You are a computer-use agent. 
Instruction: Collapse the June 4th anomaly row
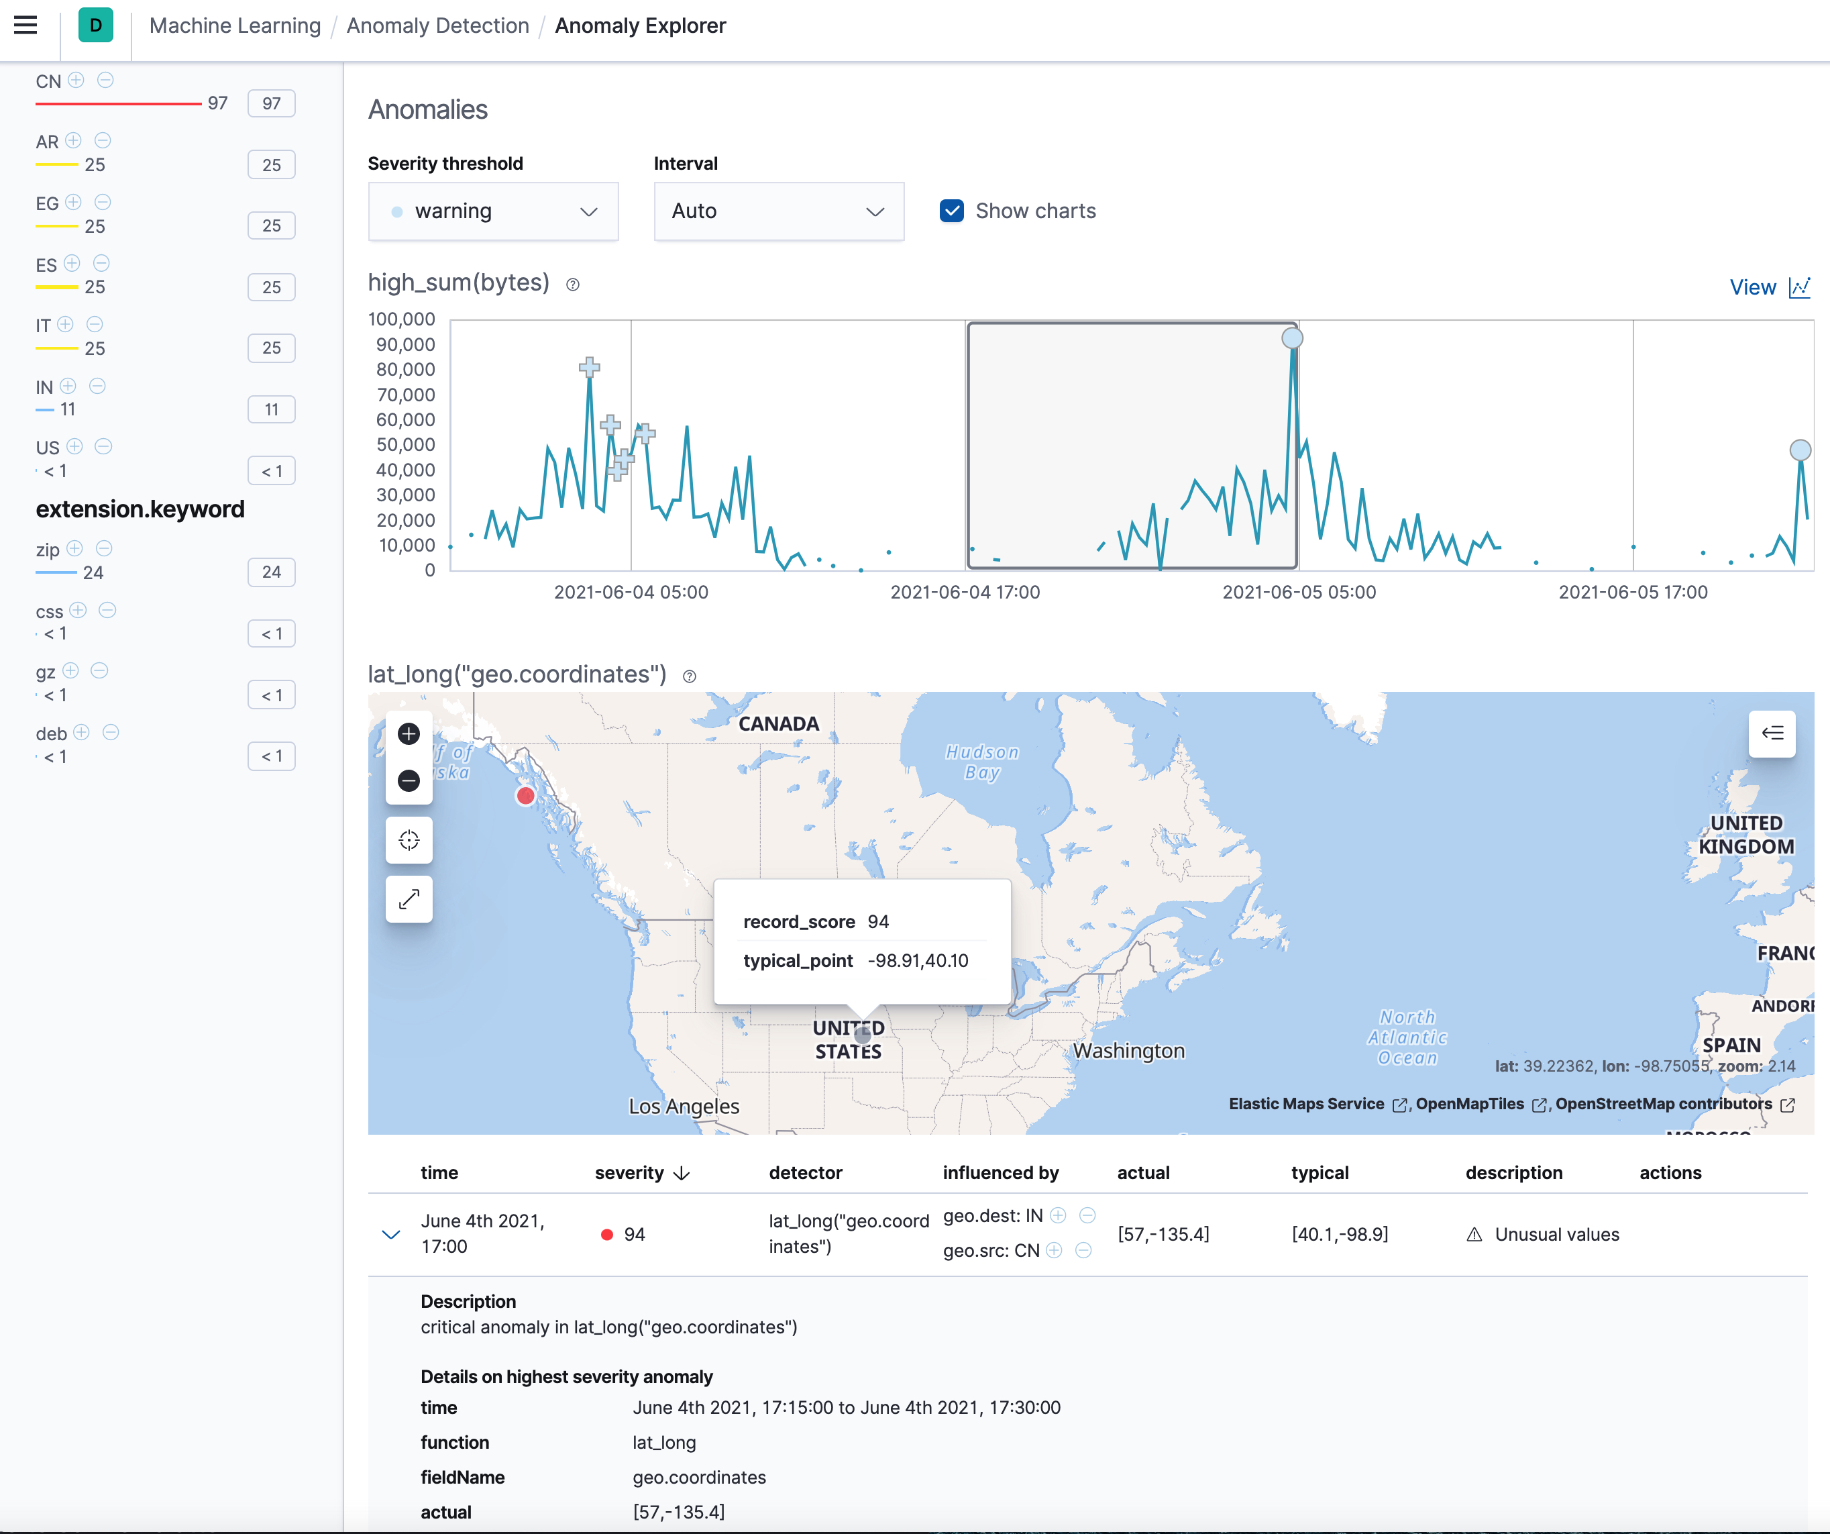tap(391, 1234)
